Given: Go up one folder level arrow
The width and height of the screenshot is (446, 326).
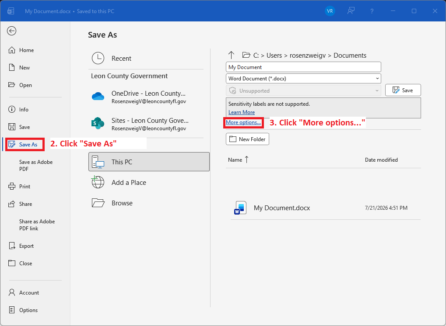Looking at the screenshot, I should point(231,55).
